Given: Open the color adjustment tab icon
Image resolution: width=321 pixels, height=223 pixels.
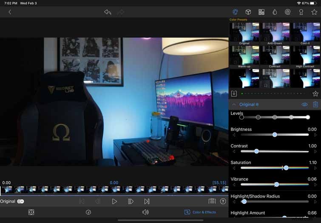Looking at the screenshot, I should 235,12.
